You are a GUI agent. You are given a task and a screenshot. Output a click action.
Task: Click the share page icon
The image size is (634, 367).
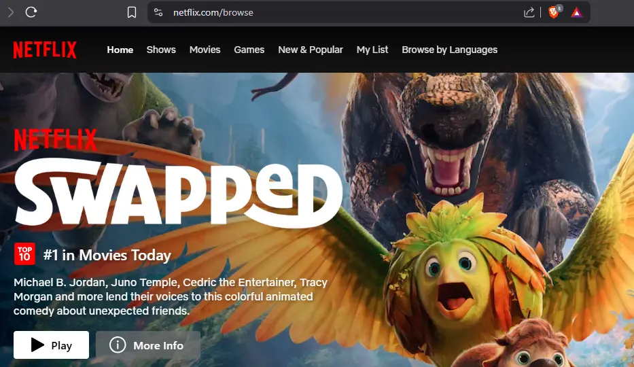[529, 12]
